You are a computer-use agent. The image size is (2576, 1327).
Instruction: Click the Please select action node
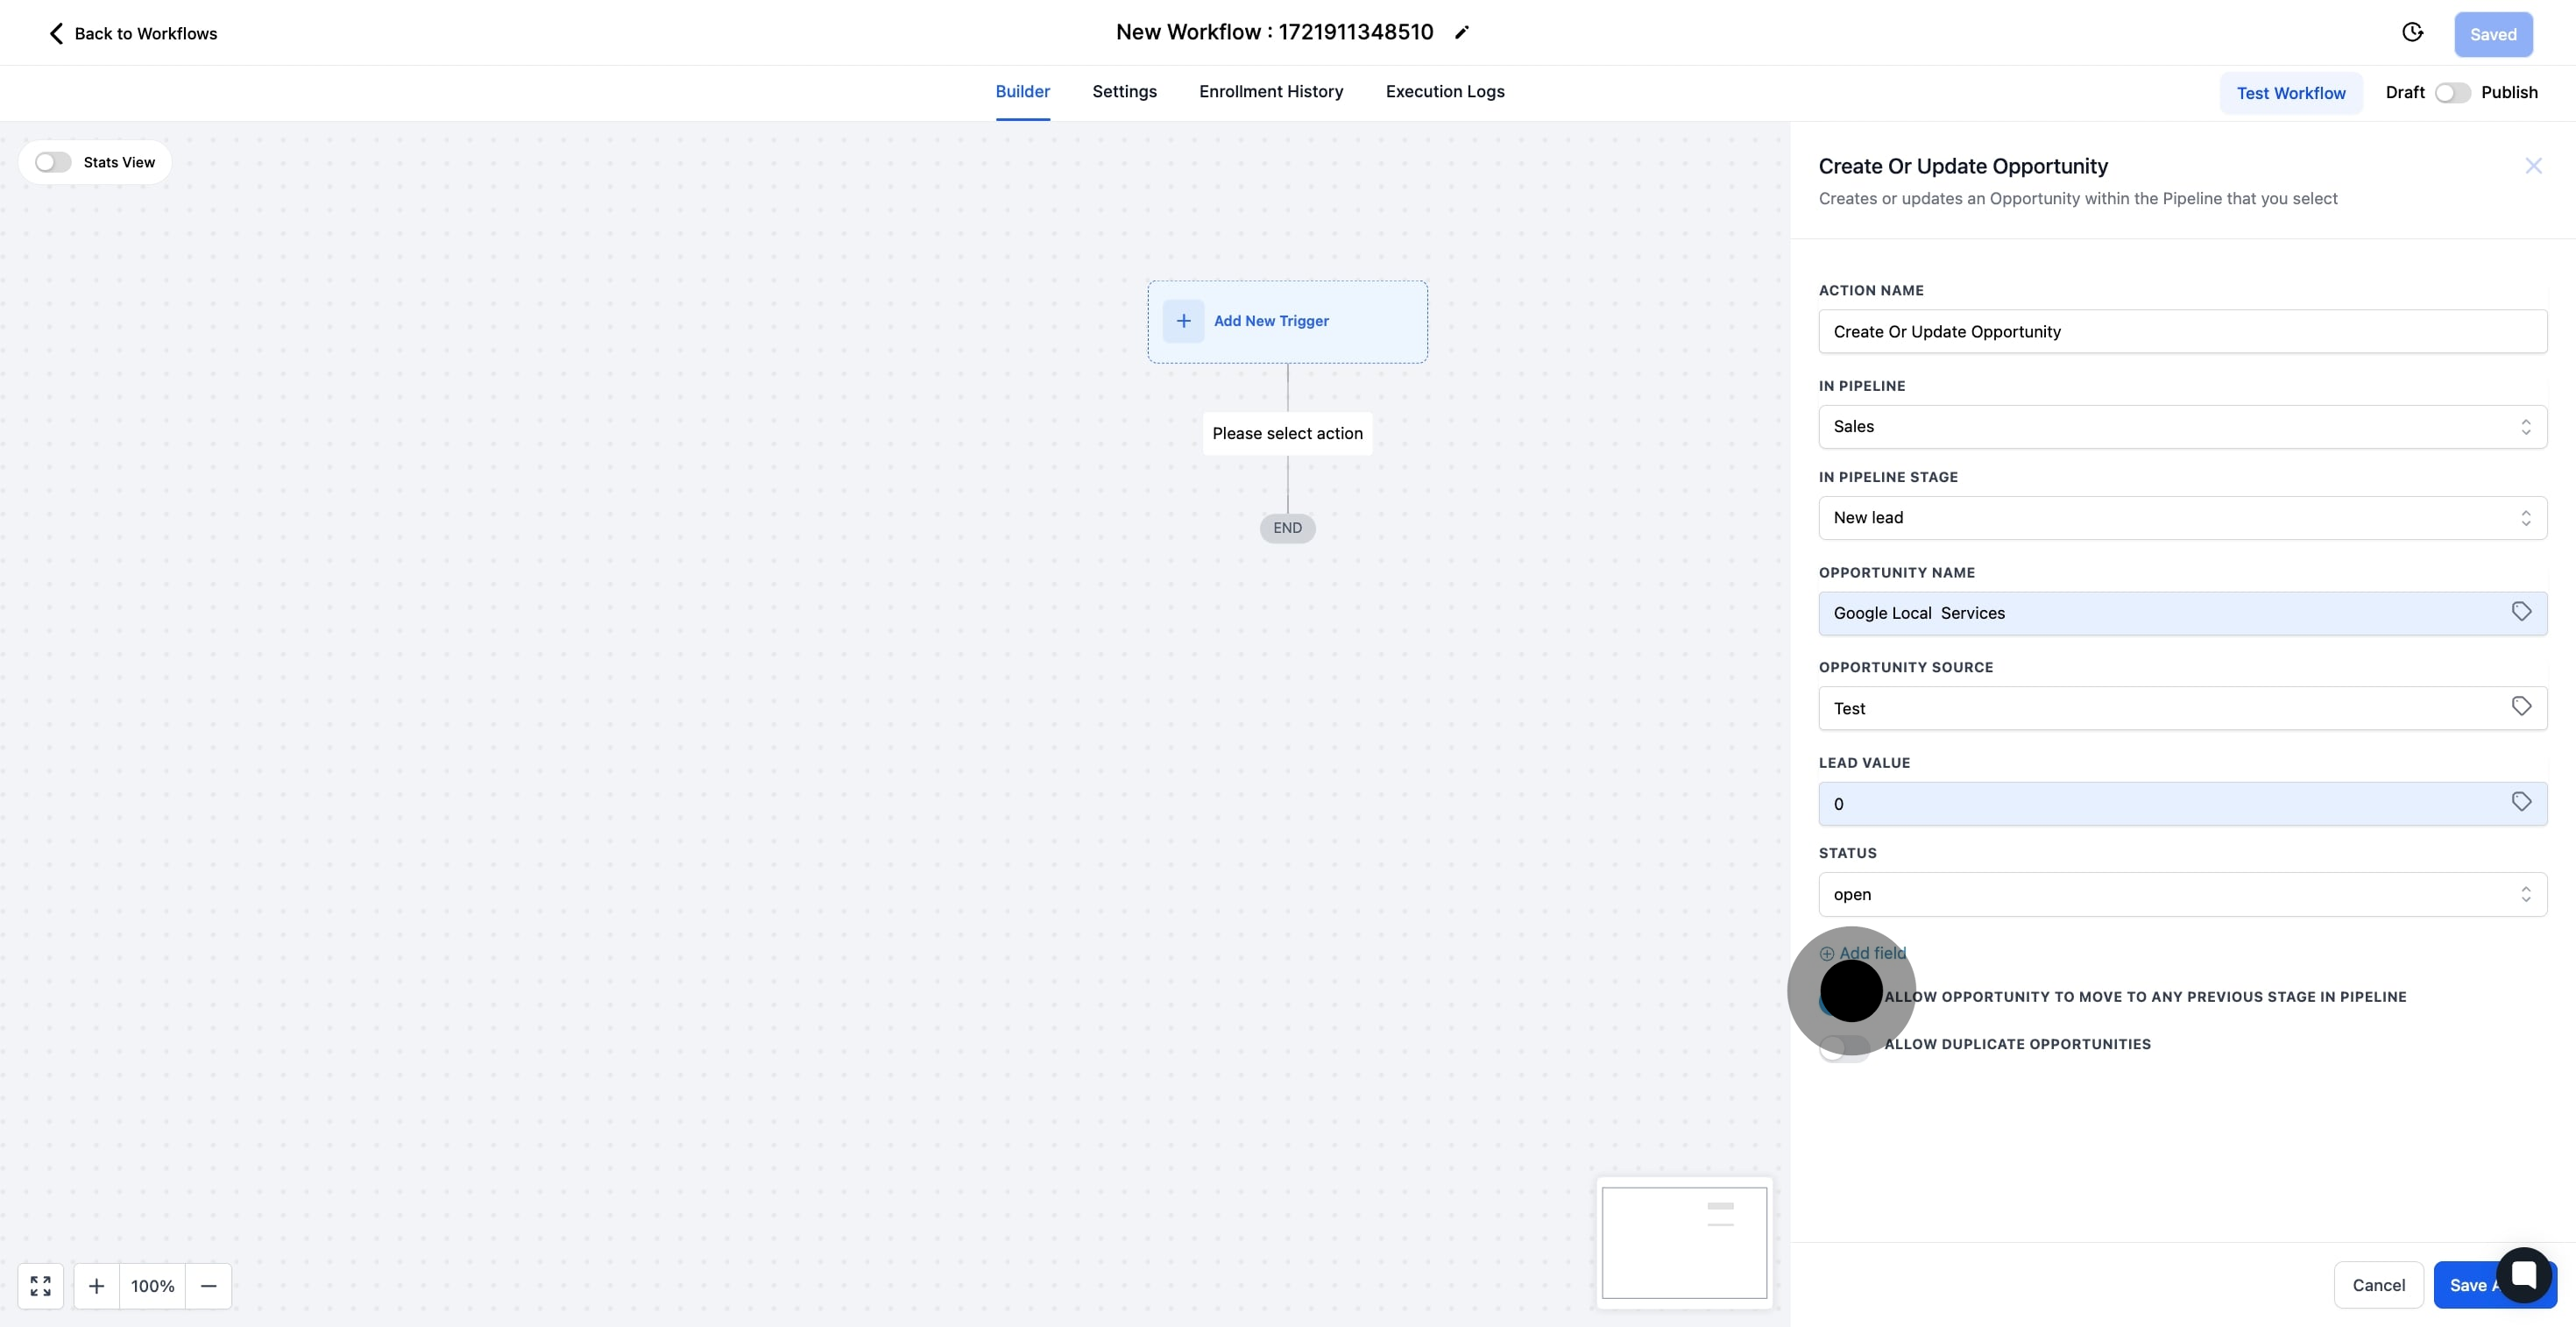[1287, 434]
